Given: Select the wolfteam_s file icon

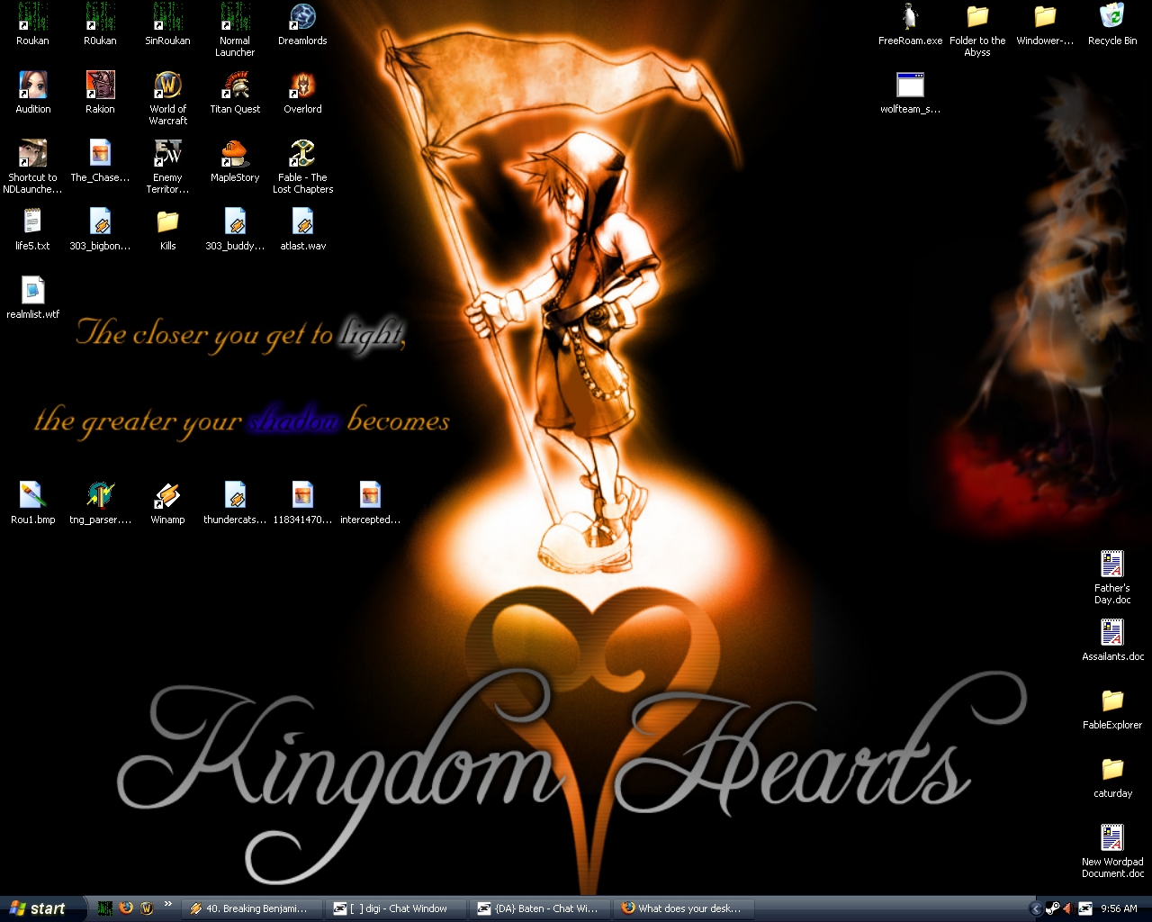Looking at the screenshot, I should pyautogui.click(x=910, y=93).
